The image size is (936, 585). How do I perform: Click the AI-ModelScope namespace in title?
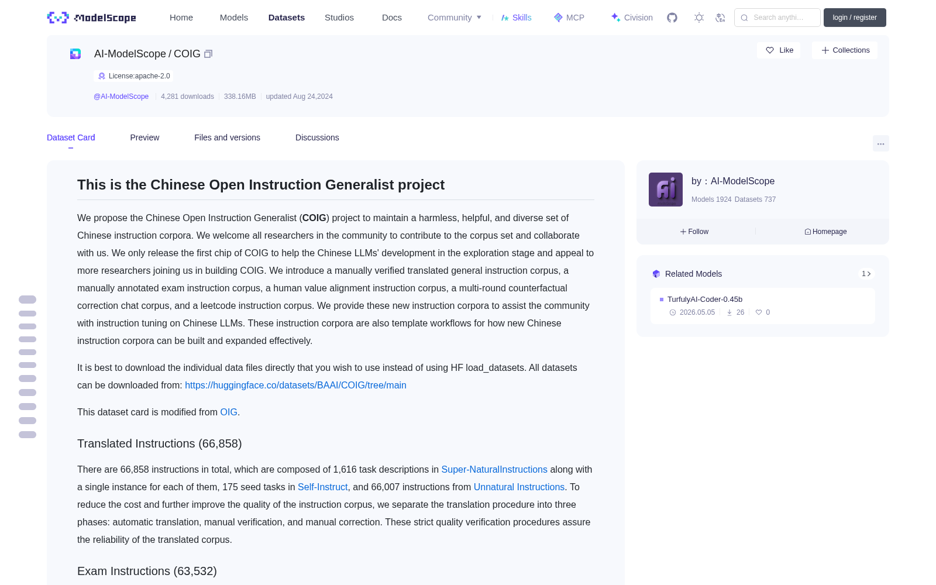tap(130, 54)
